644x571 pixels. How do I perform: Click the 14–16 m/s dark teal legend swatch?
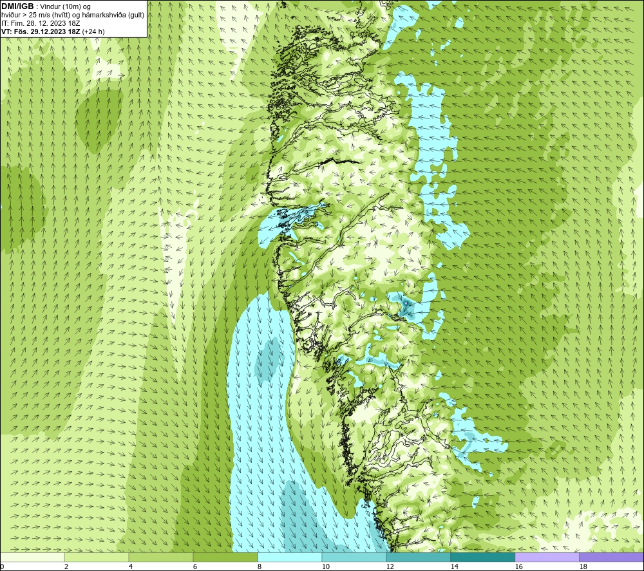tap(483, 557)
